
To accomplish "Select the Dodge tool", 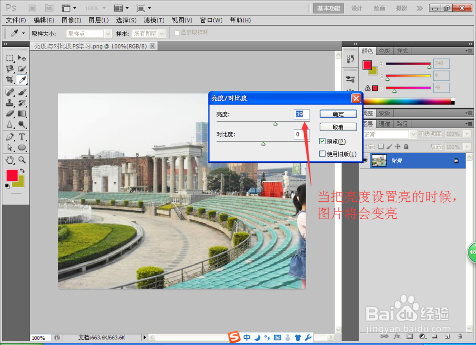I will pyautogui.click(x=22, y=124).
